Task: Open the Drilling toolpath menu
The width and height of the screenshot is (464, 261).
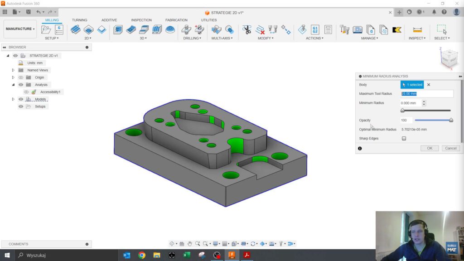Action: pyautogui.click(x=193, y=38)
